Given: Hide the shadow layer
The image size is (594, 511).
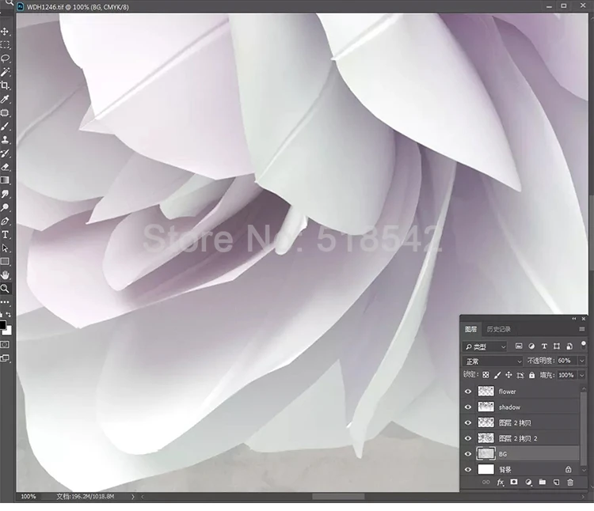Looking at the screenshot, I should (468, 407).
